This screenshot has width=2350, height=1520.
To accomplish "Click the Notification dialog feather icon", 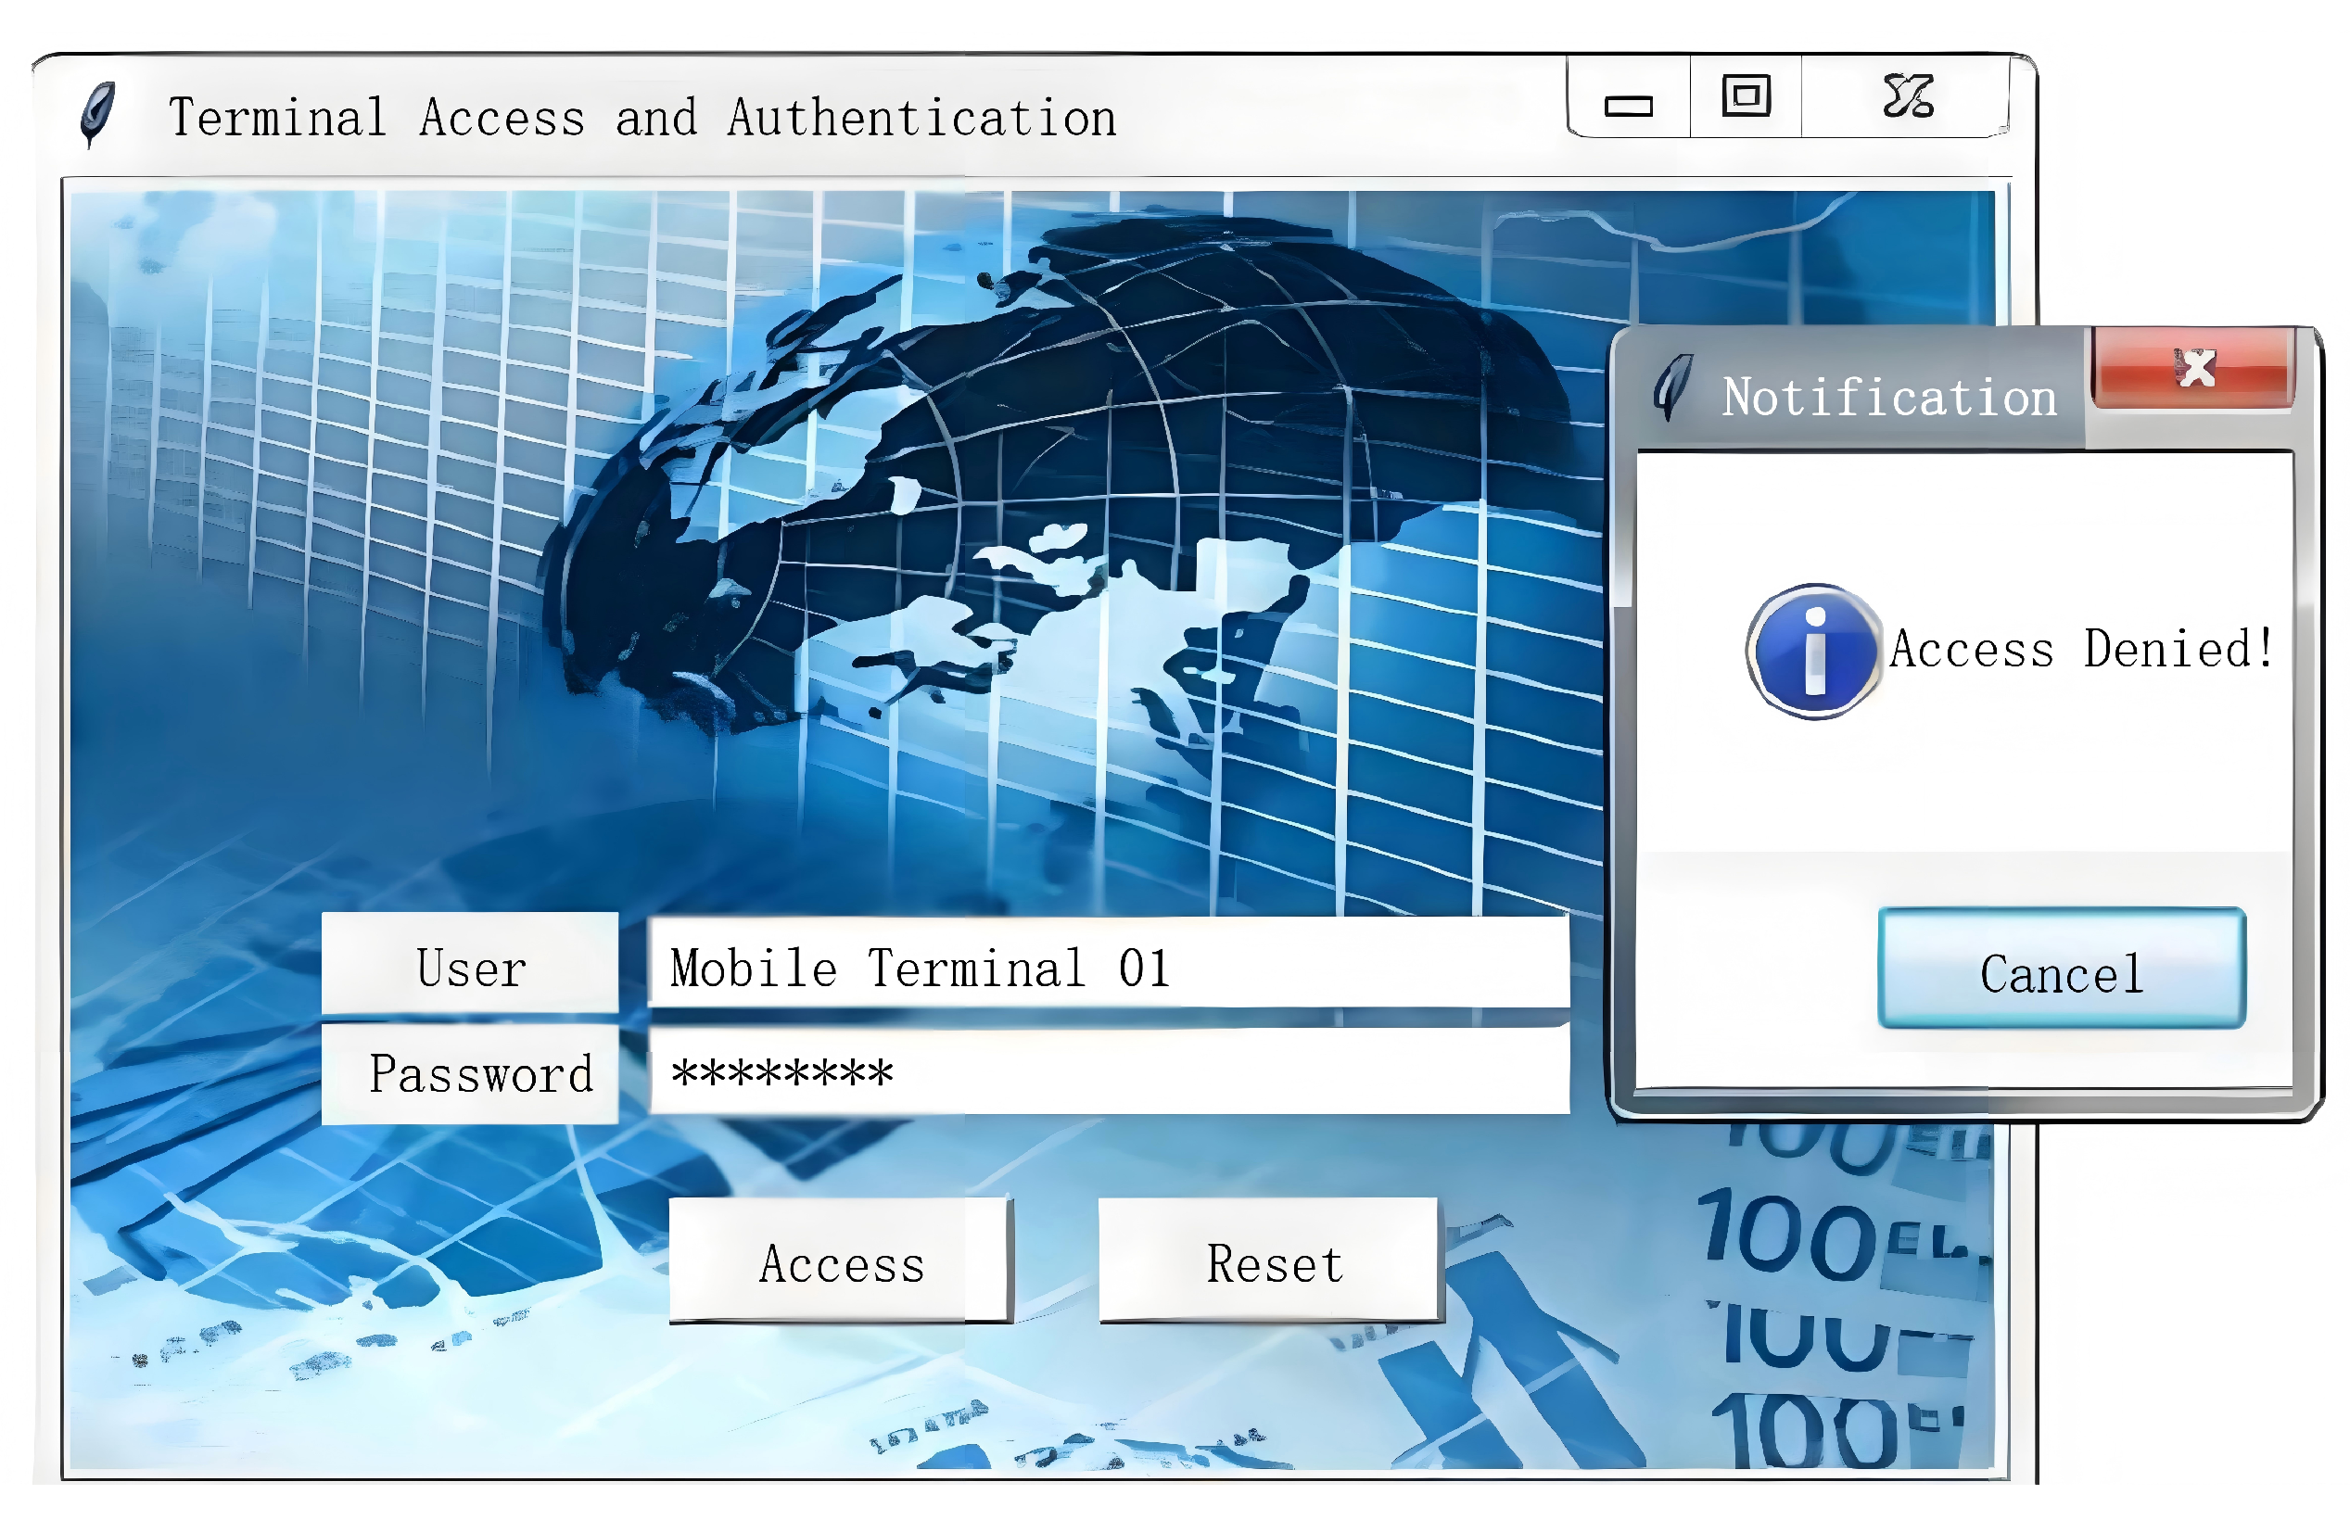I will (x=1671, y=386).
